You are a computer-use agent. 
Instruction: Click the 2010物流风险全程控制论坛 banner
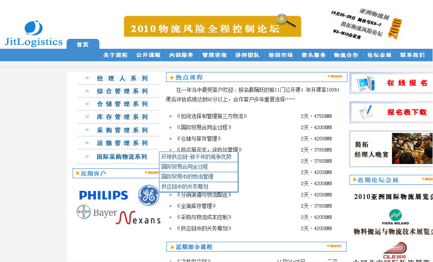tap(212, 27)
